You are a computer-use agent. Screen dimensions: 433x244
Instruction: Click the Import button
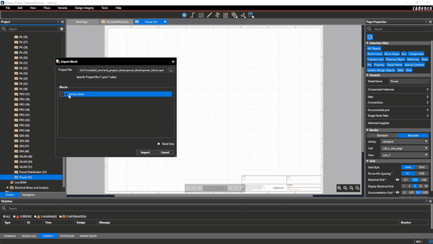point(145,152)
